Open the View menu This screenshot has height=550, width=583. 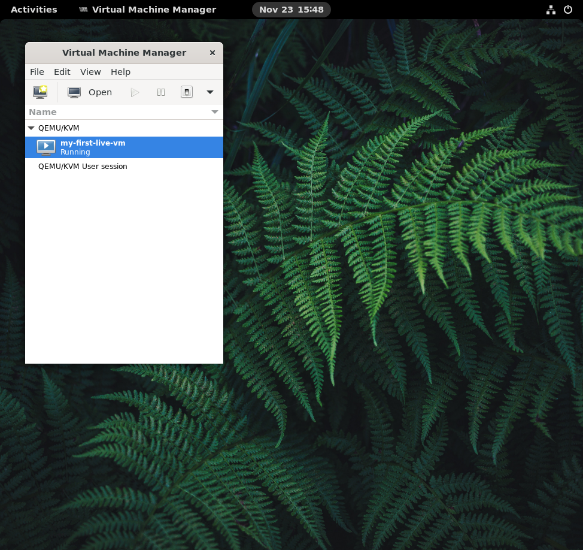click(90, 72)
